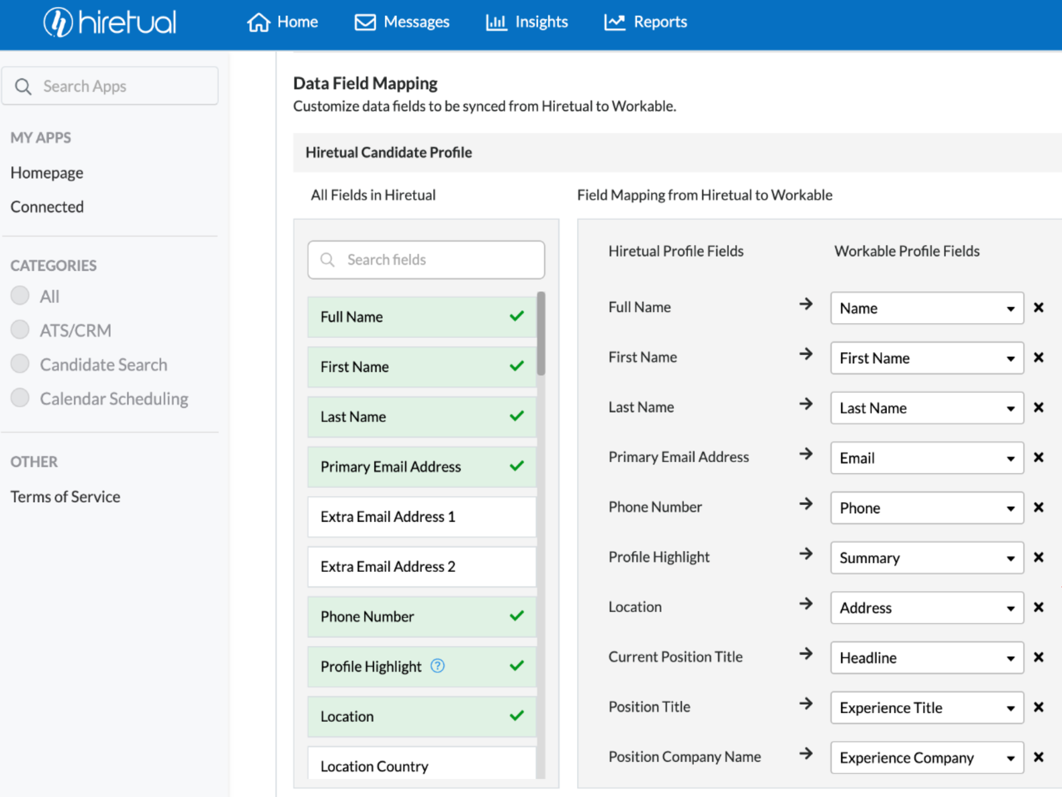Remove the Position Title mapping X
Image resolution: width=1062 pixels, height=797 pixels.
[1039, 707]
